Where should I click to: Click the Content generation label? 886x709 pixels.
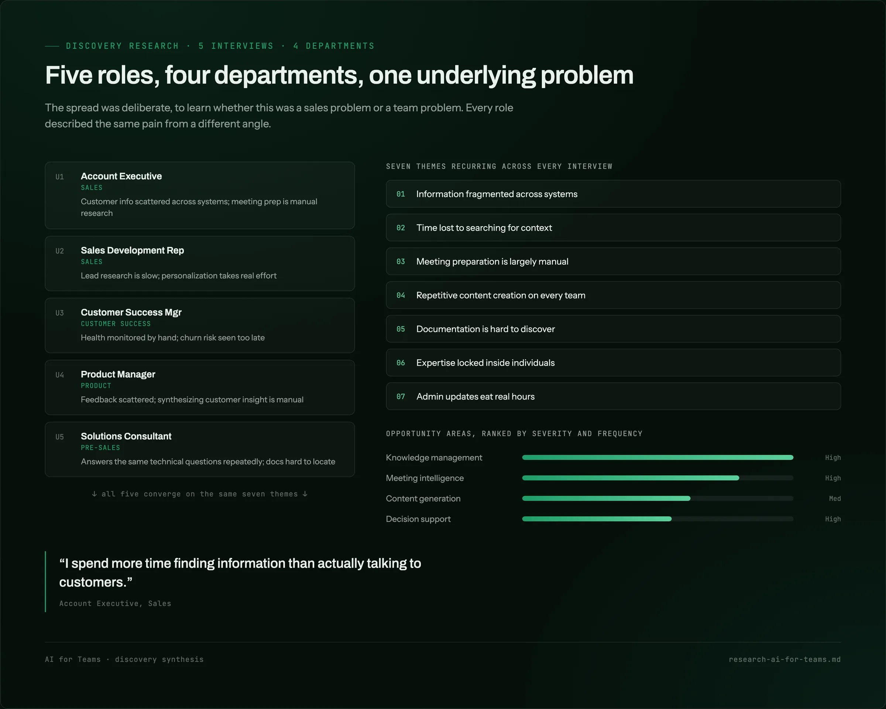423,498
